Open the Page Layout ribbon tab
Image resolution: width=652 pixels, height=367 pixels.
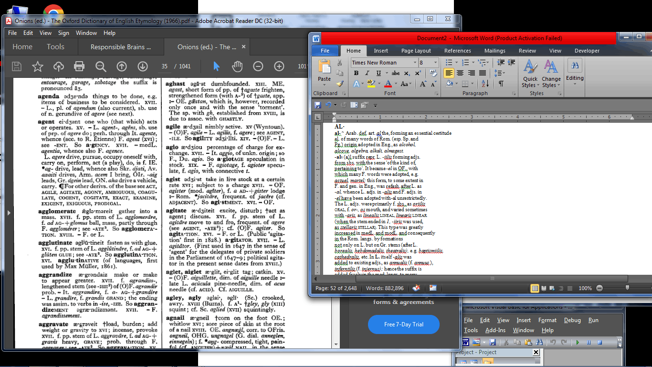416,51
